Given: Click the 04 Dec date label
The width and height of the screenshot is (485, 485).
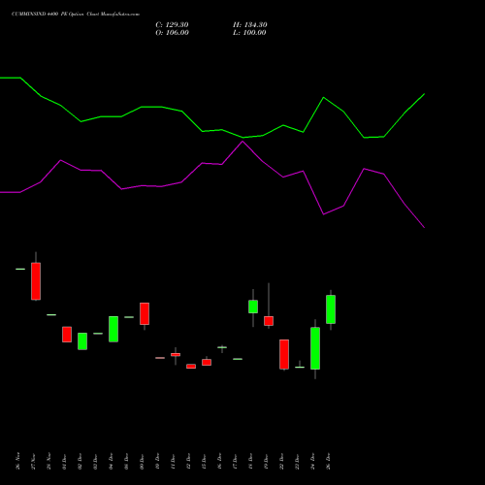Looking at the screenshot, I should 111,461.
